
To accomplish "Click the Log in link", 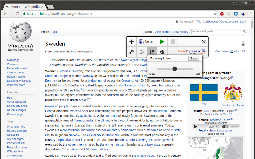I will coord(244,21).
